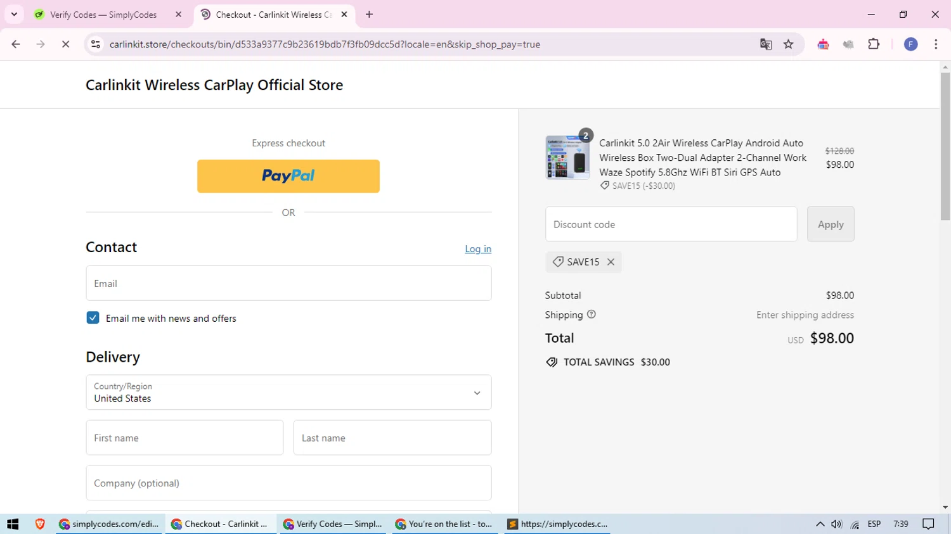Click the $98.00 total amount

(x=832, y=338)
